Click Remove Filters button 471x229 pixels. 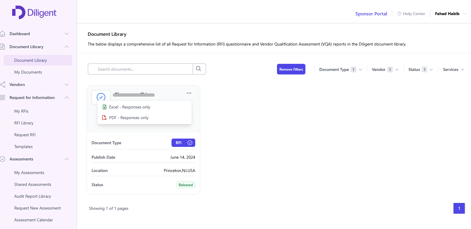[x=291, y=69]
